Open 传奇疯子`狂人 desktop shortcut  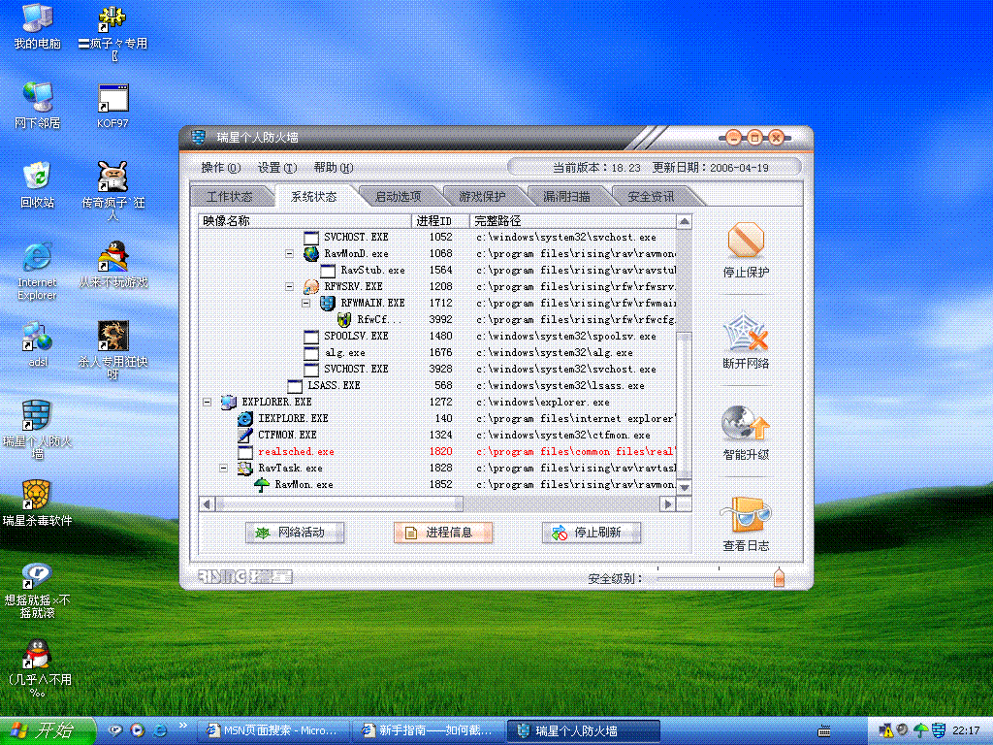pos(112,177)
